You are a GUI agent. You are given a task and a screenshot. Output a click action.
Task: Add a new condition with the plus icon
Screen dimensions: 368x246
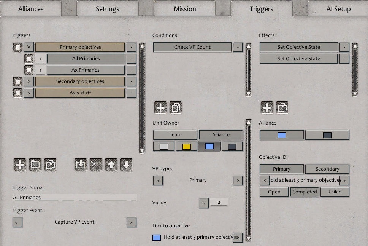(x=160, y=107)
